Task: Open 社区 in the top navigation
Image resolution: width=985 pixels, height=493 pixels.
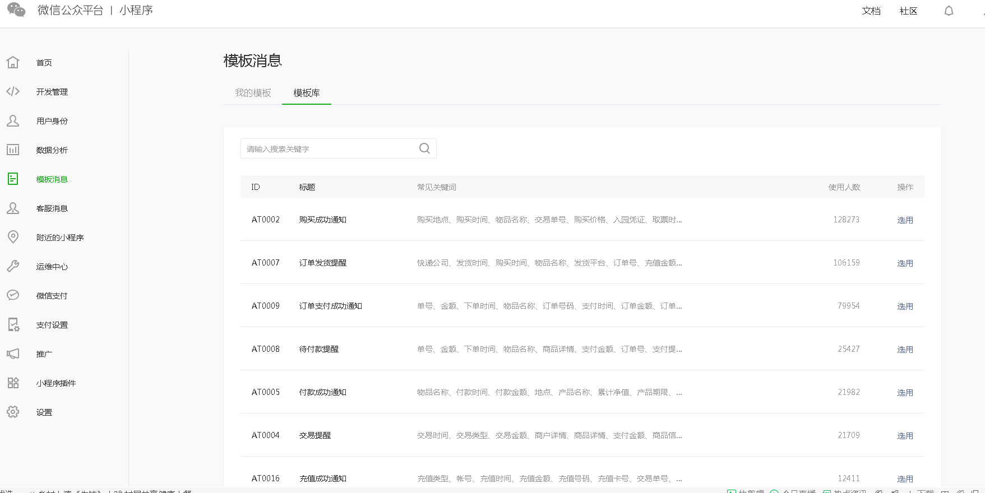Action: (908, 11)
